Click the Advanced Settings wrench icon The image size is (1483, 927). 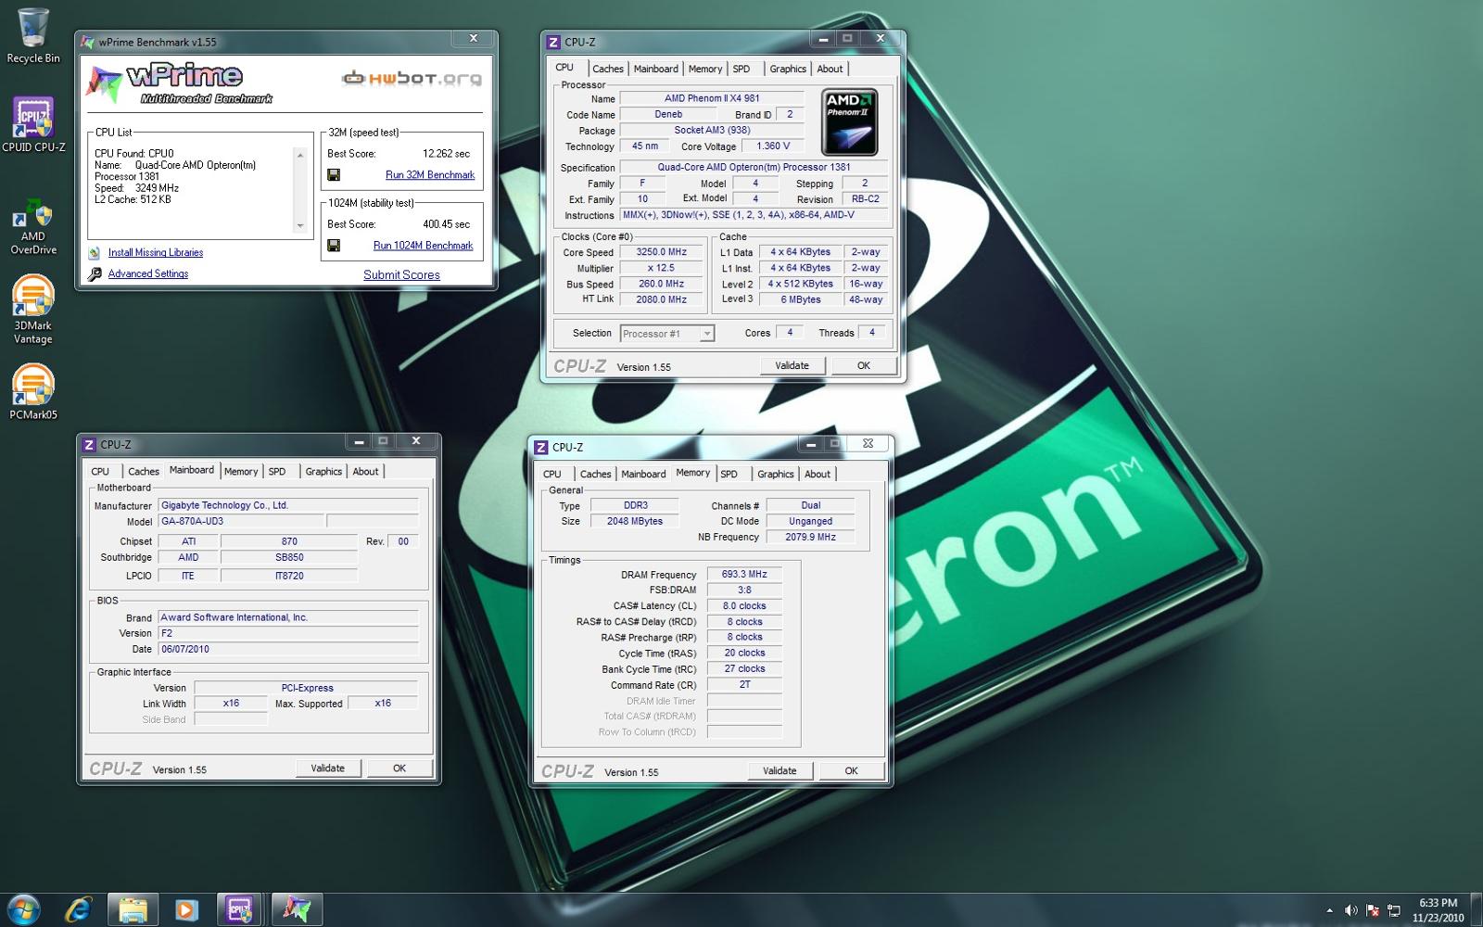coord(95,274)
